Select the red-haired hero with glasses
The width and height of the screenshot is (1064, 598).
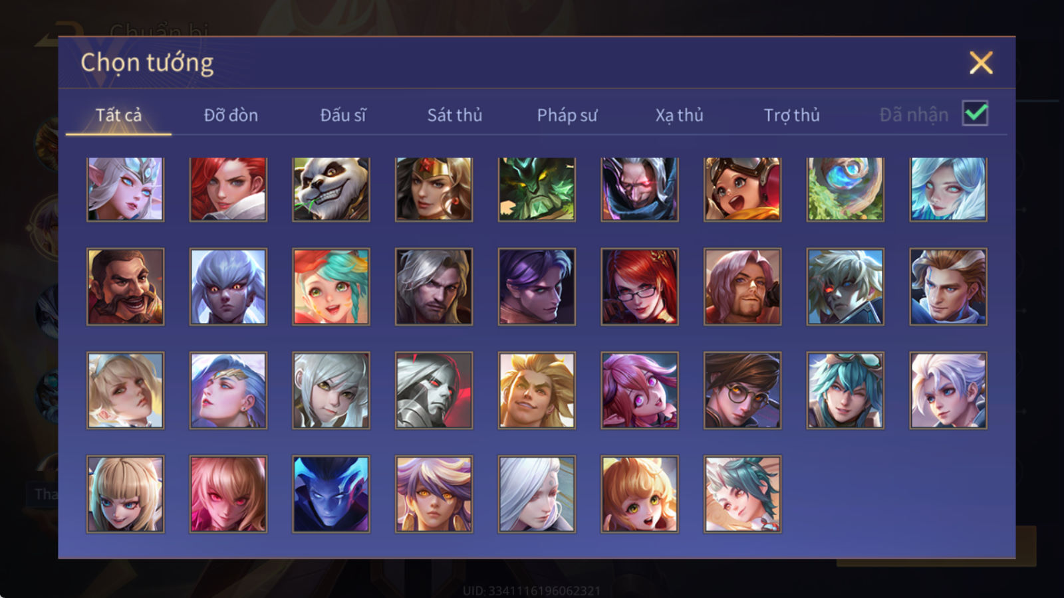[640, 287]
